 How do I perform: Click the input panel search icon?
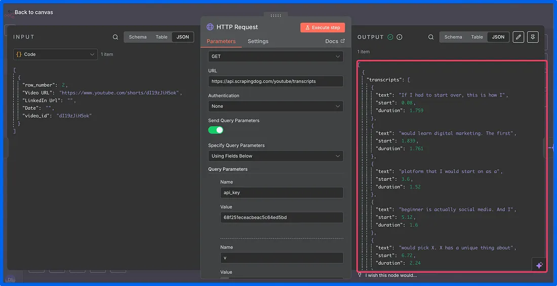(115, 37)
